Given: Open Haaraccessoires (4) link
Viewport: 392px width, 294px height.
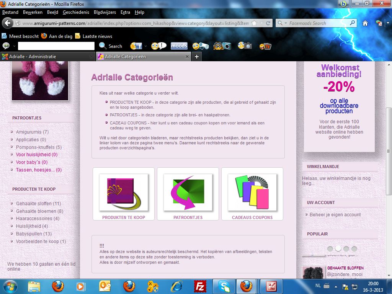Looking at the screenshot, I should tap(38, 219).
